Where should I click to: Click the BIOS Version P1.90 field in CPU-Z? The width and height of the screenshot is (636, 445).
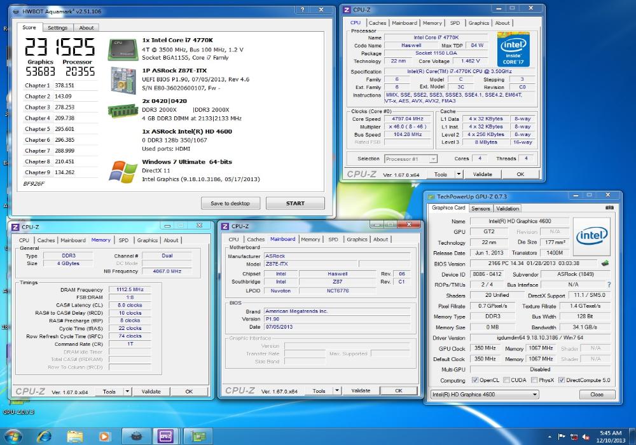tap(336, 319)
